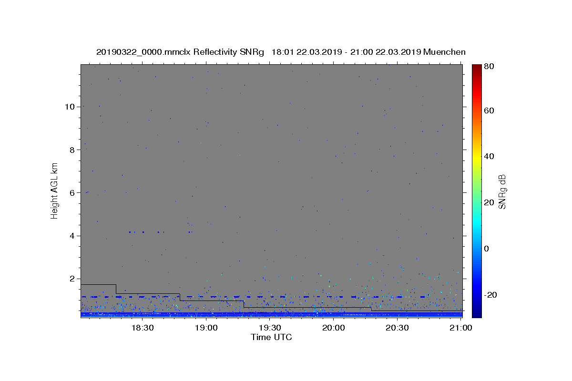Click the 'Height AGL km' axis label
Viewport: 572px width, 381px height.
(x=55, y=191)
